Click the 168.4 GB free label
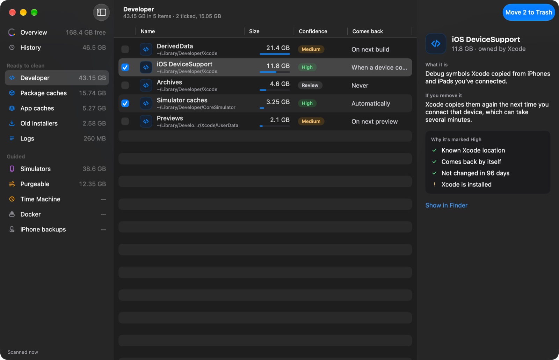Viewport: 559px width, 360px height. pyautogui.click(x=86, y=33)
